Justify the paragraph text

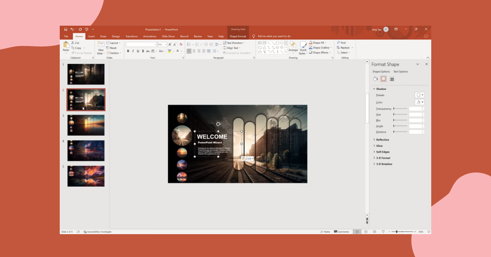pyautogui.click(x=204, y=51)
